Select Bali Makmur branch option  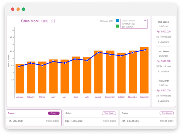pyautogui.click(x=127, y=27)
